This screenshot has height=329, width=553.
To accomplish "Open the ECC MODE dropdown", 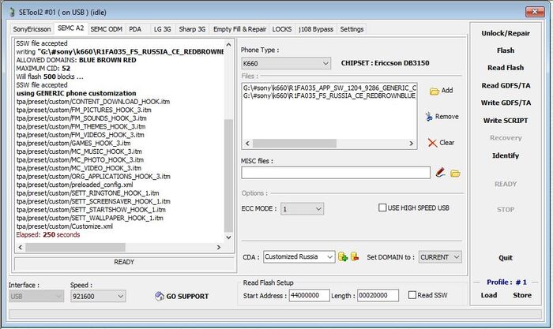I will click(303, 209).
